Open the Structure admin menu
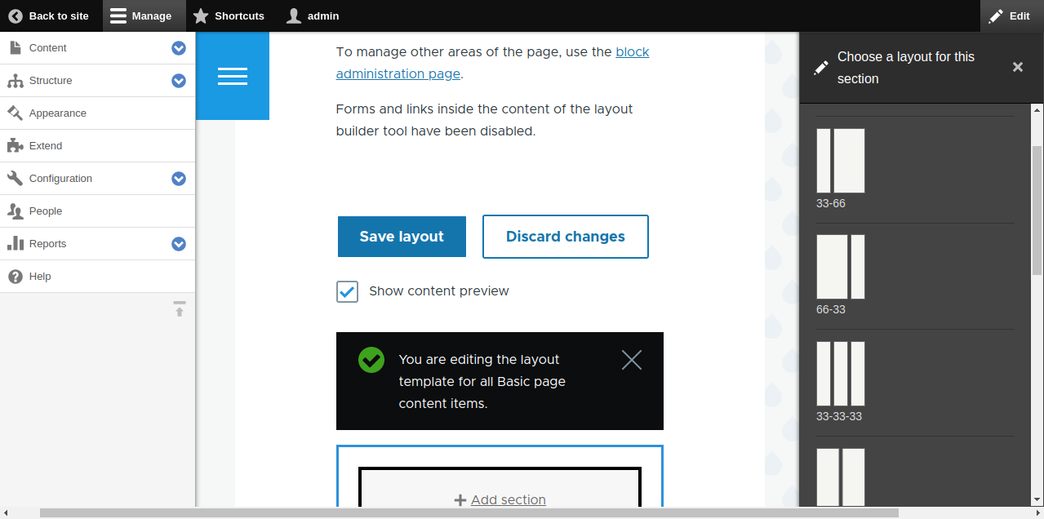This screenshot has height=519, width=1044. point(51,81)
